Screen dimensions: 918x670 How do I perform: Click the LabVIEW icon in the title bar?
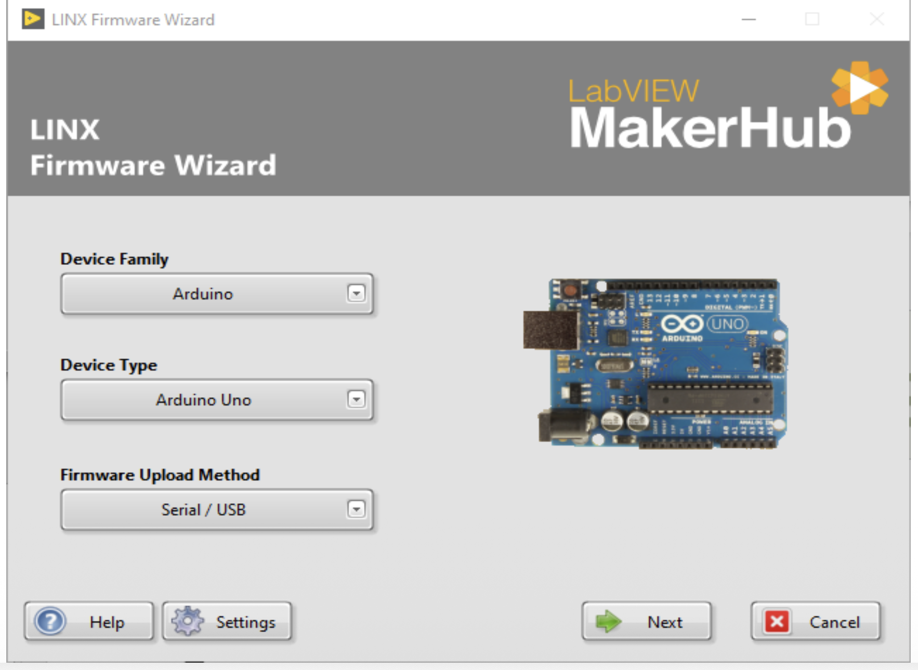coord(33,19)
